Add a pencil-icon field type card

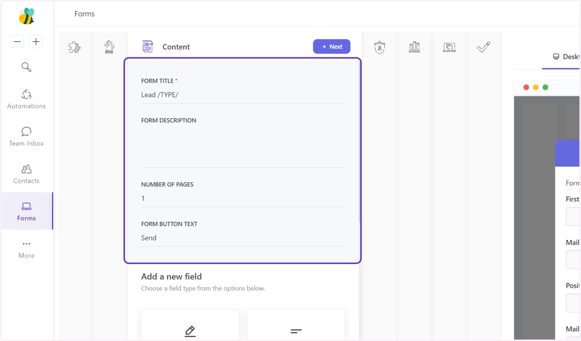pos(190,325)
